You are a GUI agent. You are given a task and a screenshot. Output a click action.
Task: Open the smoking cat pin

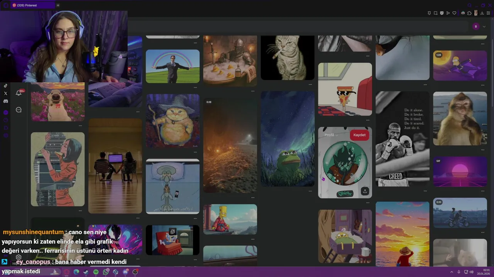(288, 58)
